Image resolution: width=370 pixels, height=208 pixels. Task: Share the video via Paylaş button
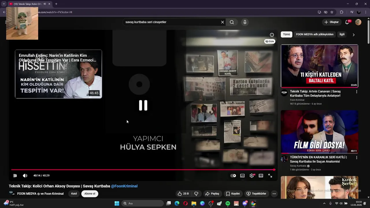pyautogui.click(x=212, y=194)
